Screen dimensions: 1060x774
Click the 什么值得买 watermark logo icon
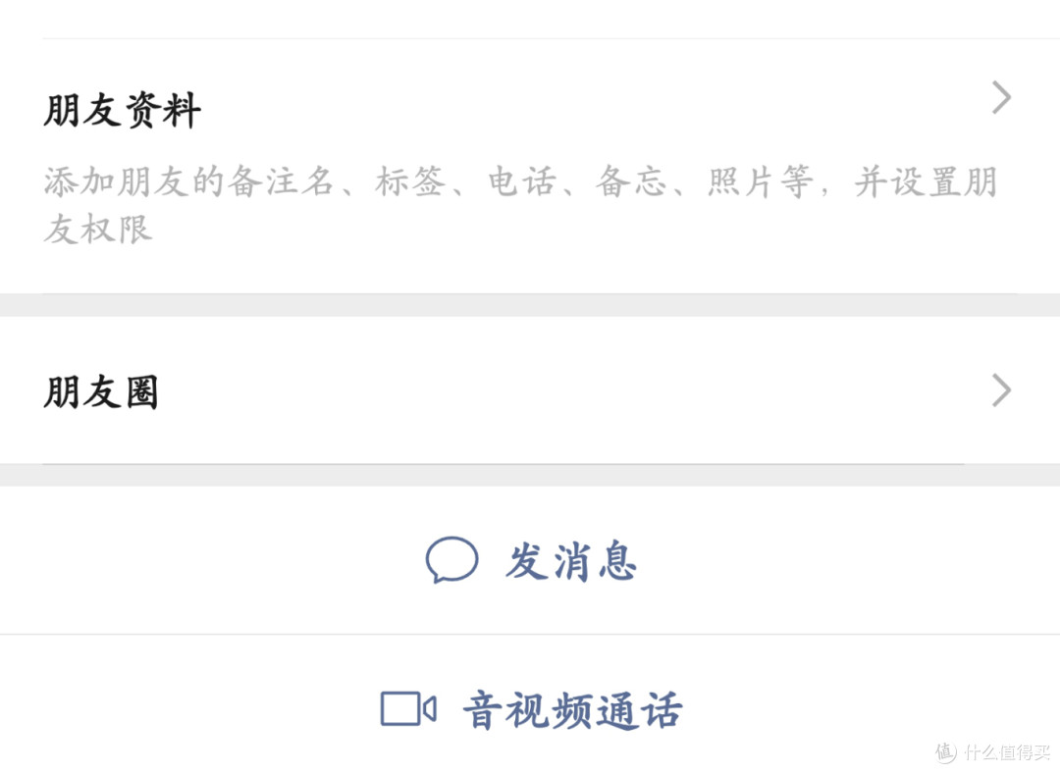[x=945, y=752]
